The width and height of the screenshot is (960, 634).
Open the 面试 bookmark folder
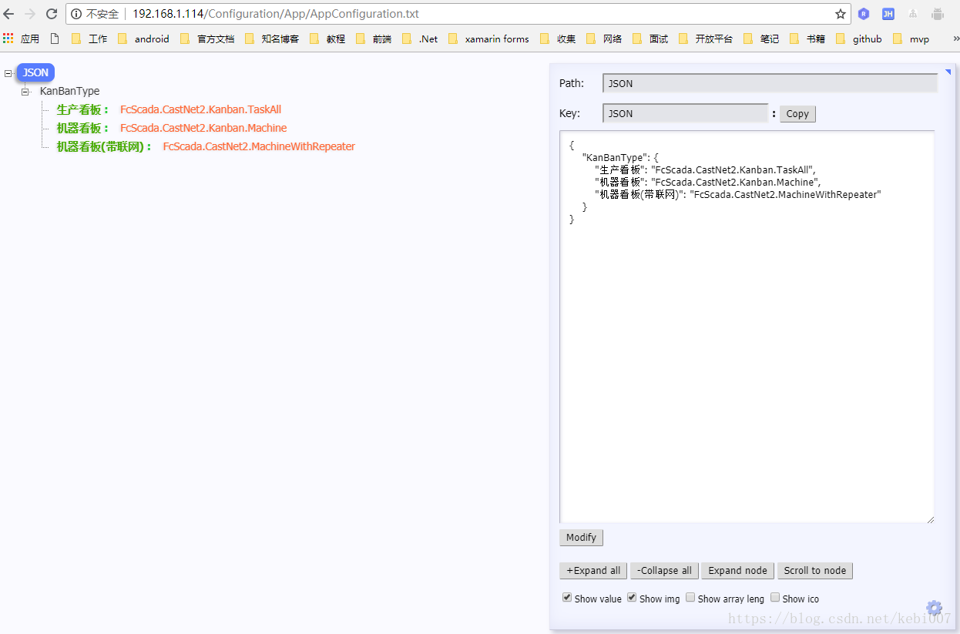pyautogui.click(x=650, y=39)
